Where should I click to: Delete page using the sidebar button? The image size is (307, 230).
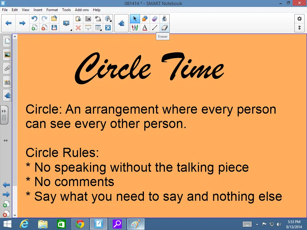coord(6,214)
